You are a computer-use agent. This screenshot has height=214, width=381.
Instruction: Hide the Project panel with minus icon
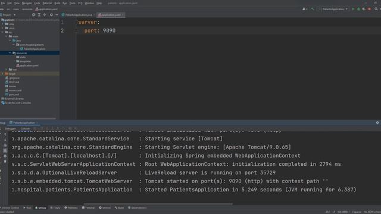pos(57,15)
